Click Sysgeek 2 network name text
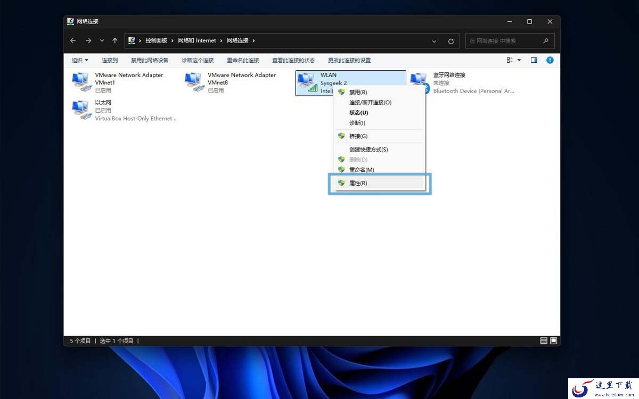 tap(333, 83)
